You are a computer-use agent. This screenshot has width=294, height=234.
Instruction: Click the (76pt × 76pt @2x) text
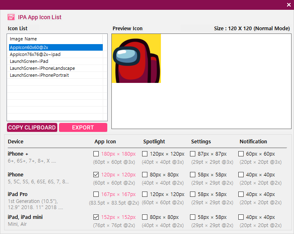(114, 225)
